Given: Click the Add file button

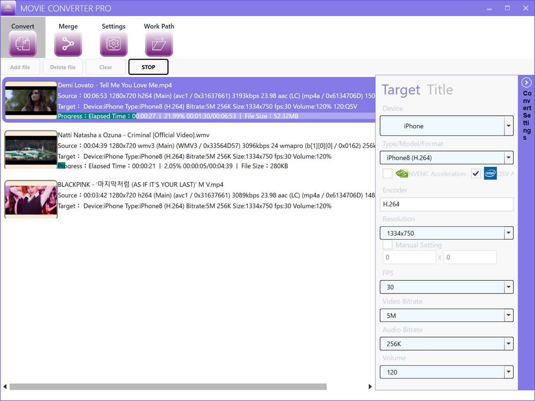Looking at the screenshot, I should pos(20,67).
